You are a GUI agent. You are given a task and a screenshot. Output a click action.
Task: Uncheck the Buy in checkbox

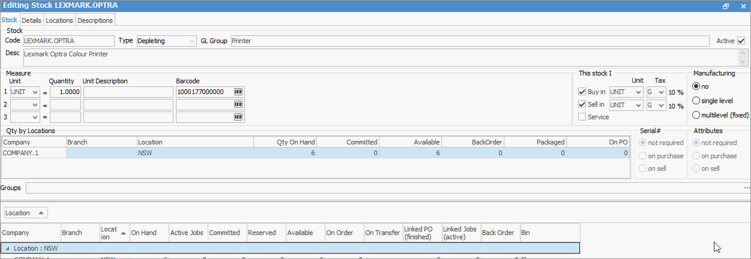tap(582, 92)
